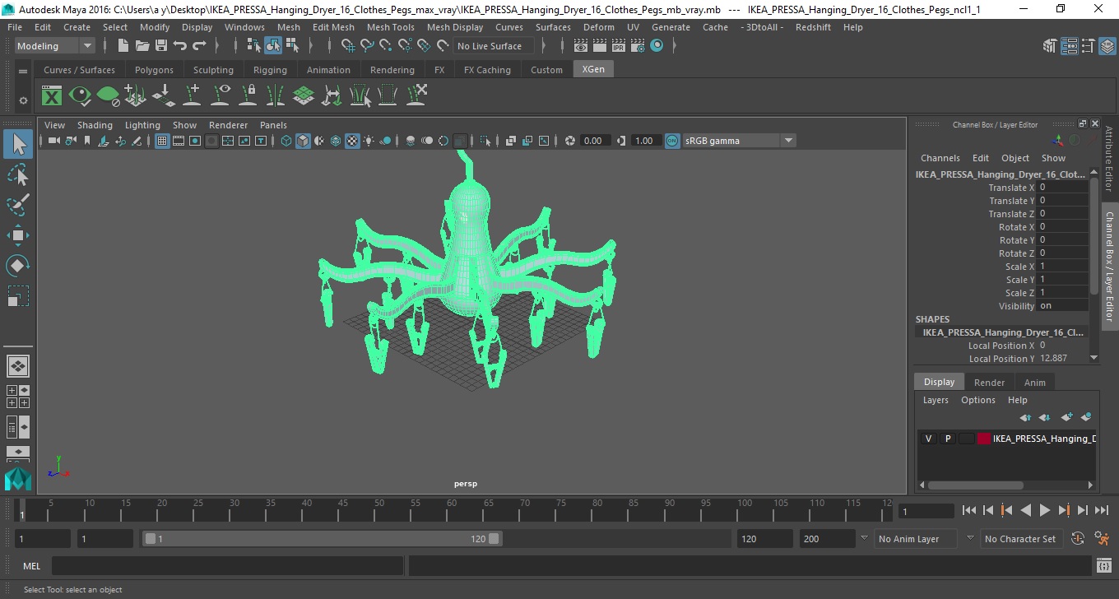Open XGen window green X icon

52,96
